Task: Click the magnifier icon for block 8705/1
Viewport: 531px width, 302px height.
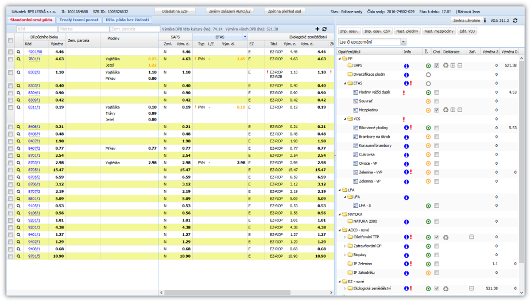Action: click(18, 170)
